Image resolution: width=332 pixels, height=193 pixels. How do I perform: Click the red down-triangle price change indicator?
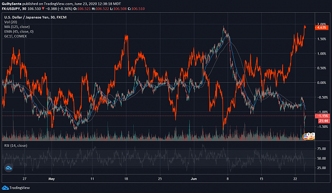click(43, 8)
